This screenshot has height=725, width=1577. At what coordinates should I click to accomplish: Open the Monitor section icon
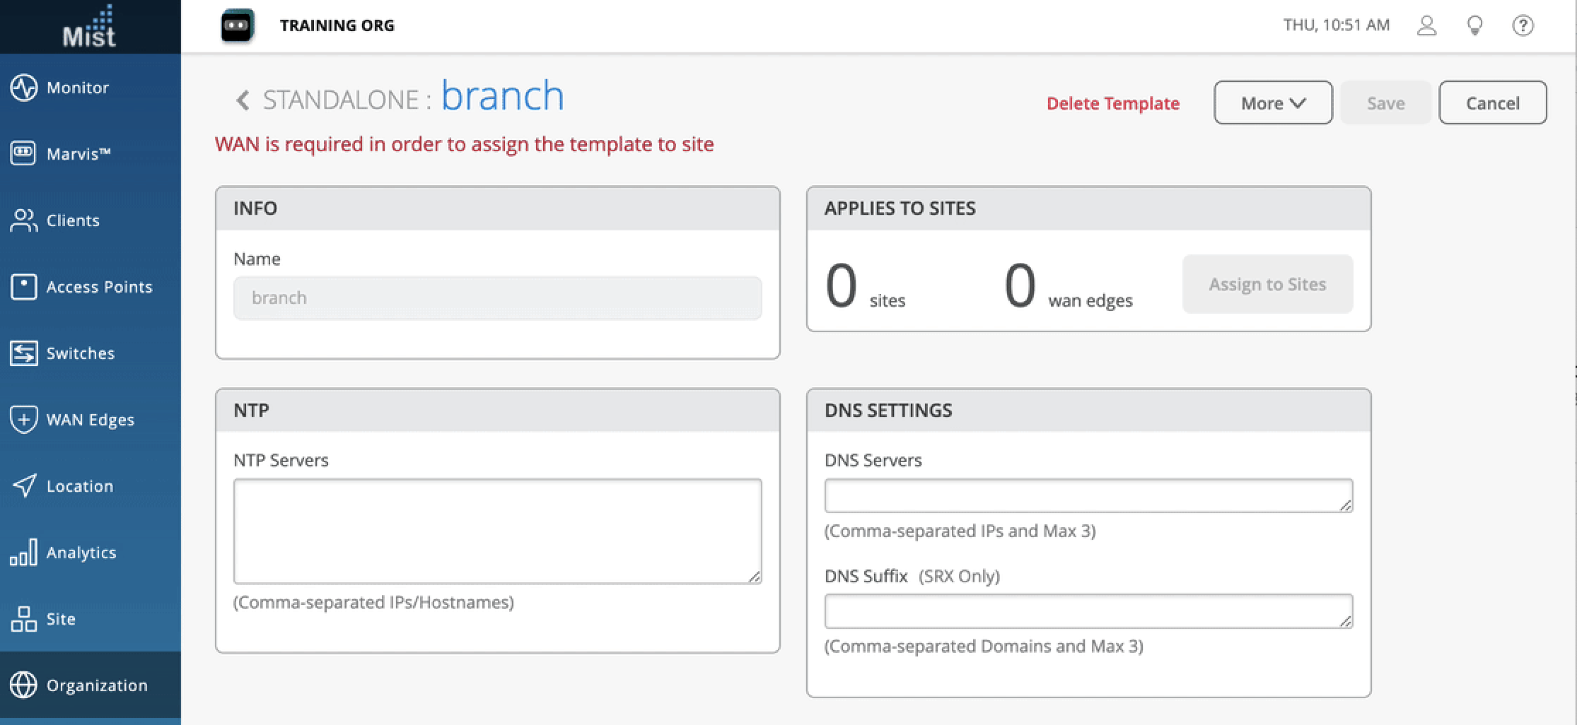click(23, 88)
